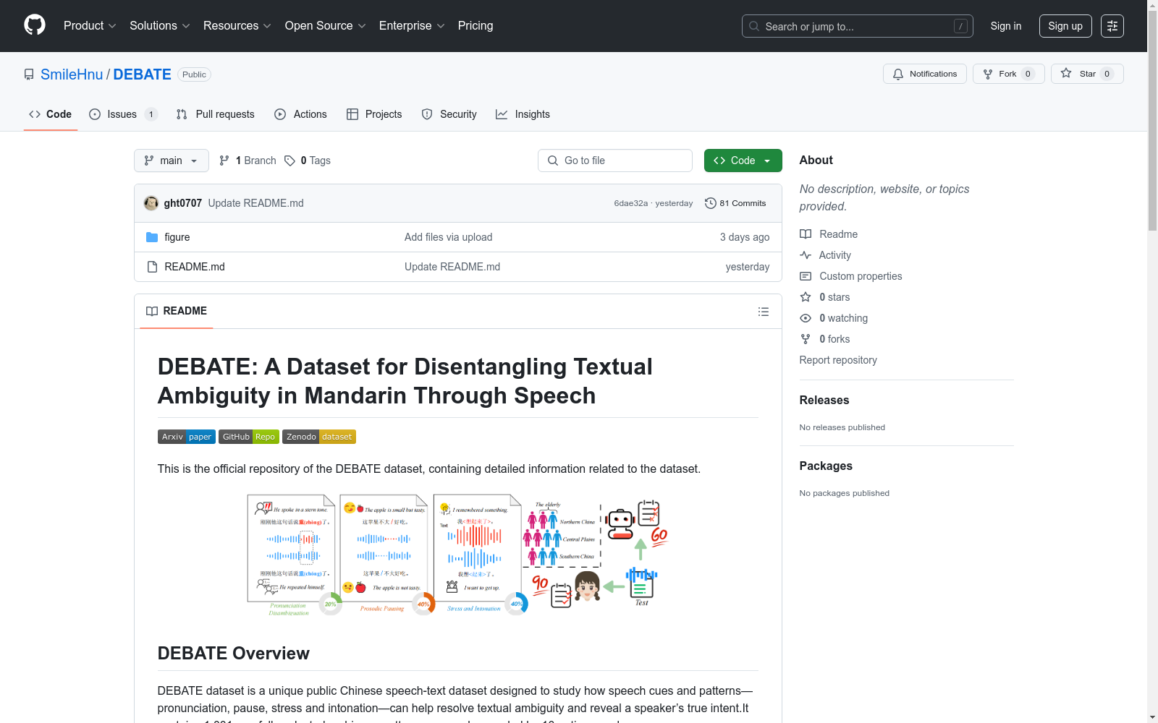Click the branch icon beside 1 Branch
Screen dimensions: 1158x723
pos(224,161)
